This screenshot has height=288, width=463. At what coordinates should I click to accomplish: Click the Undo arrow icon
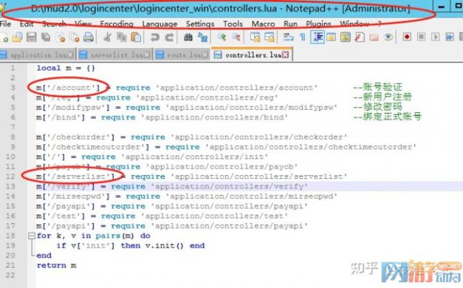tap(153, 38)
